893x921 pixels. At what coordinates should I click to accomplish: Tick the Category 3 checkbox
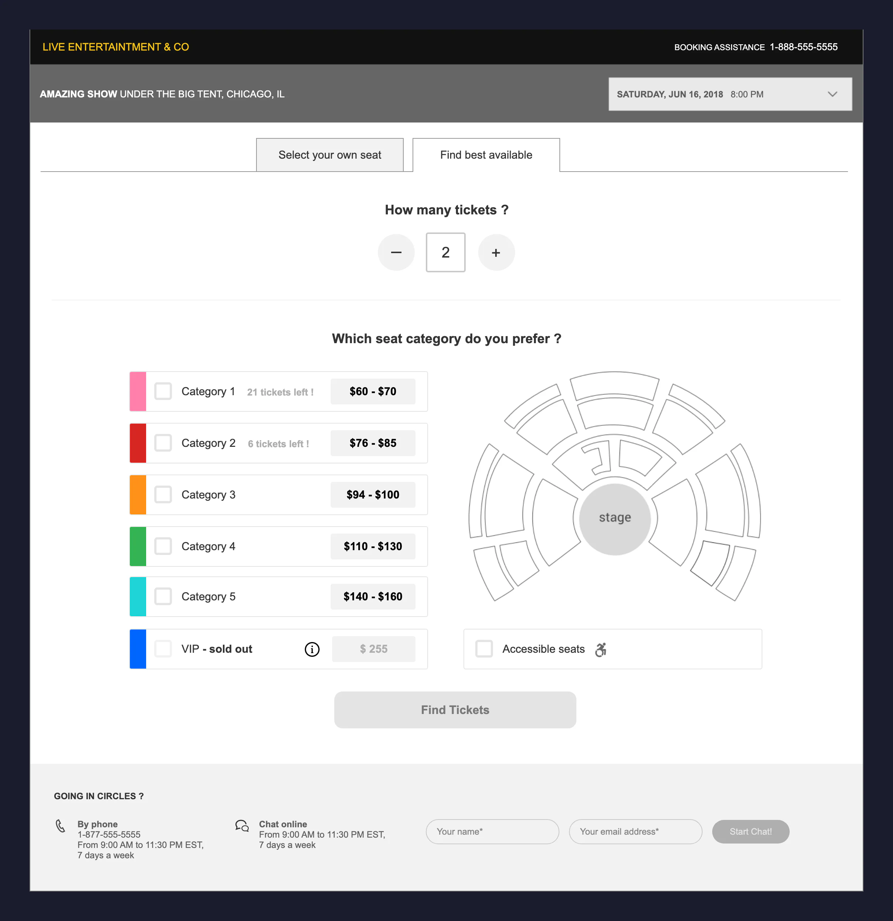coord(163,494)
